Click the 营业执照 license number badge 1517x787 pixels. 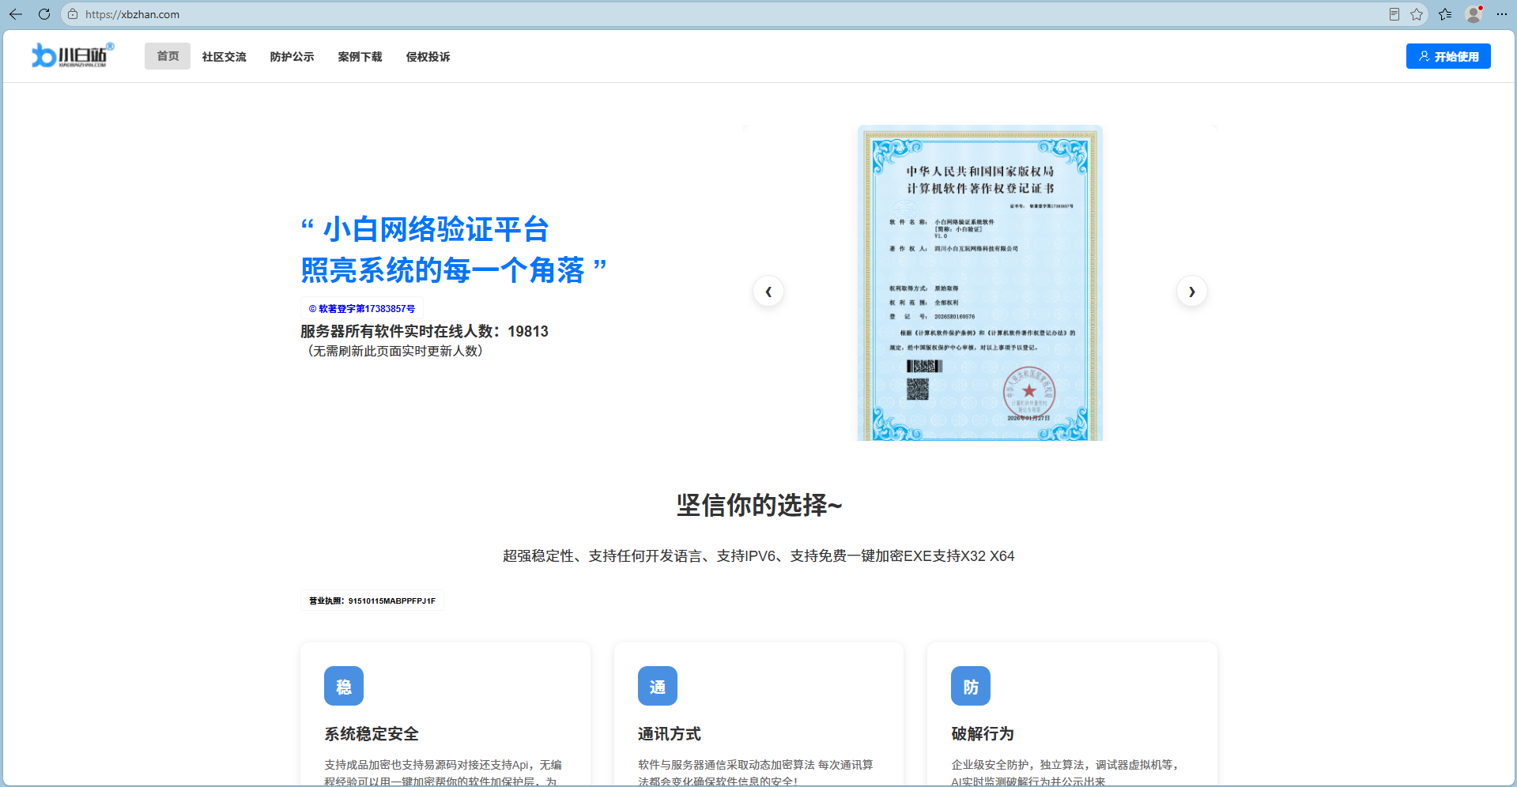click(372, 601)
